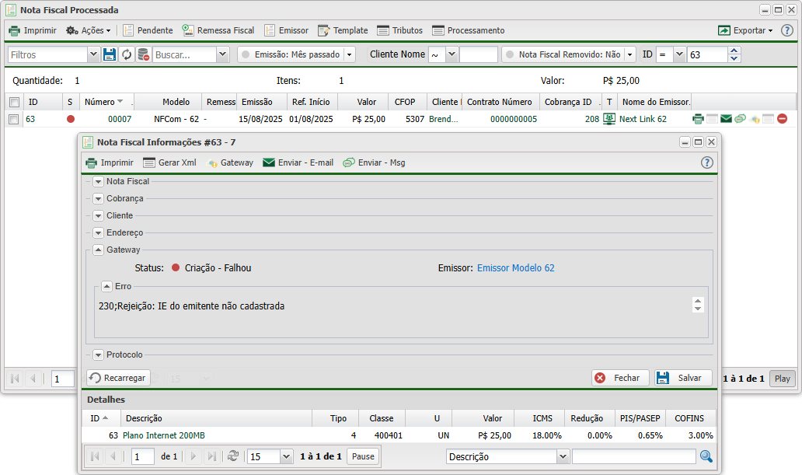This screenshot has height=475, width=802.
Task: Click the refresh icon in Detalhes pager
Action: [x=232, y=456]
